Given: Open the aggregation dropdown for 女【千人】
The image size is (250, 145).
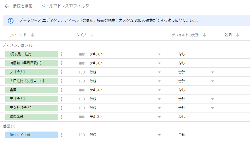Looking at the screenshot, I should 213,72.
